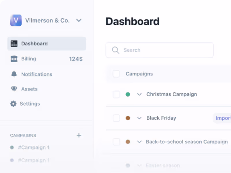231x173 pixels.
Task: Click the Dashboard grid icon
Action: (14, 44)
